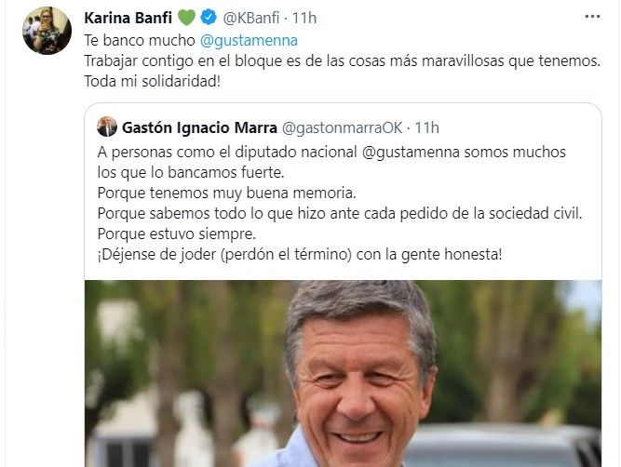This screenshot has width=621, height=467.
Task: Open Karina Banfi's 11h tweet timestamp
Action: pyautogui.click(x=304, y=18)
